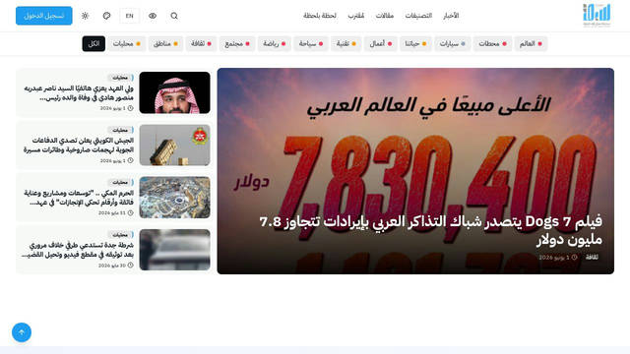Open the التصنيفات menu item

point(418,16)
